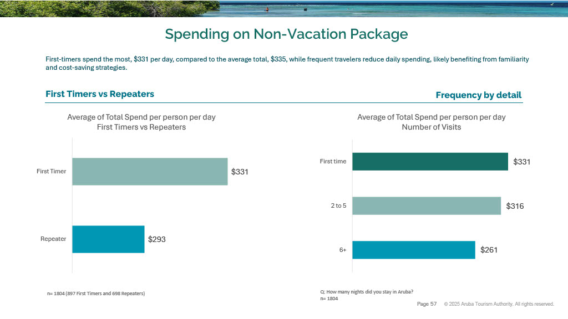Select the 2 to 5 visits bar
568x319 pixels.
click(x=426, y=206)
